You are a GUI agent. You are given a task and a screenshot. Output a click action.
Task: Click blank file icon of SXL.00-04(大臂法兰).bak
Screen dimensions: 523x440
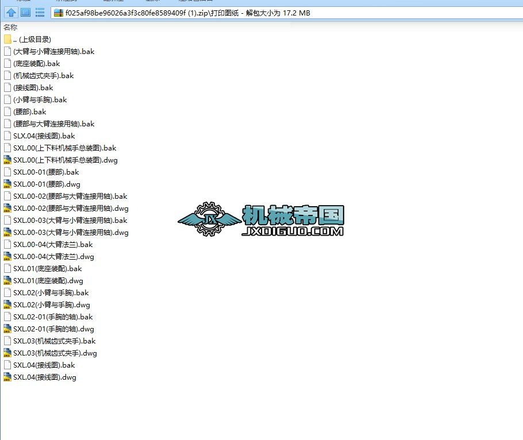tap(7, 244)
